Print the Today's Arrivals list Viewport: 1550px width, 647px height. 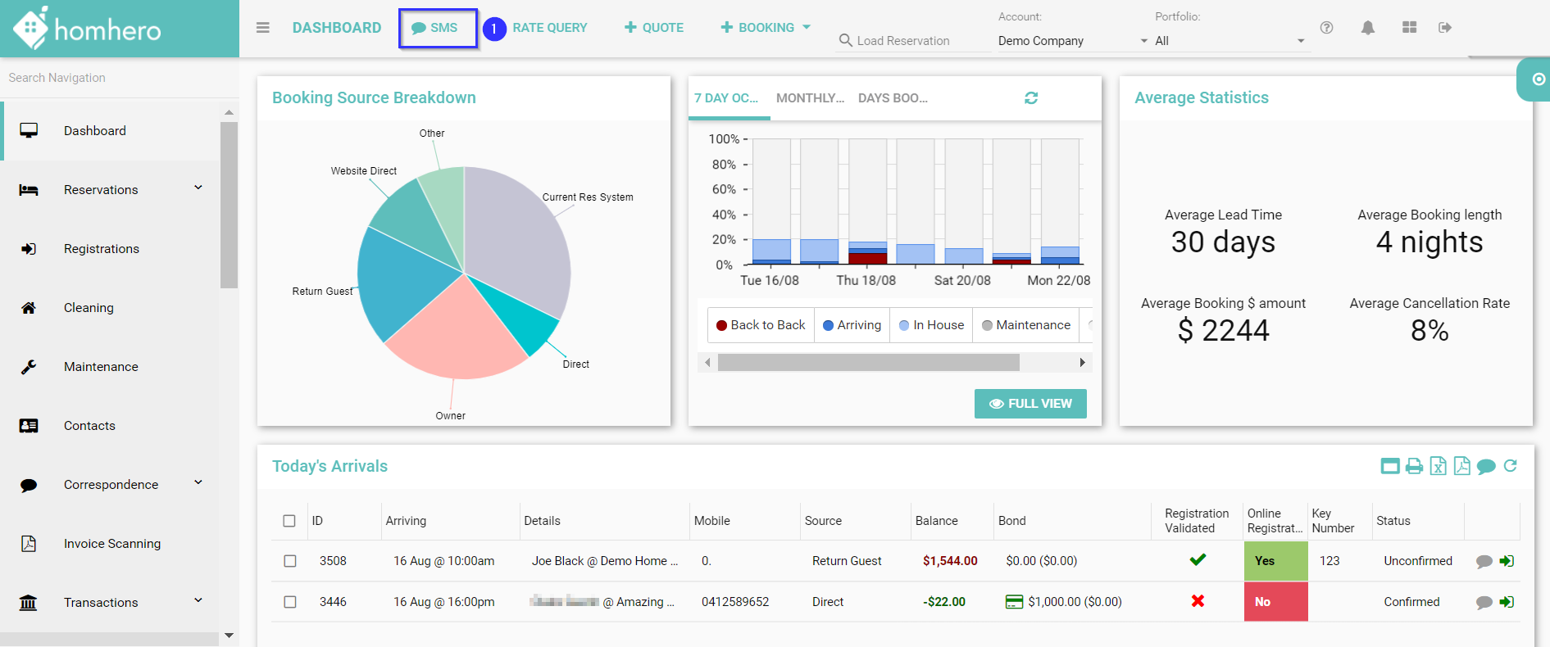[1414, 467]
